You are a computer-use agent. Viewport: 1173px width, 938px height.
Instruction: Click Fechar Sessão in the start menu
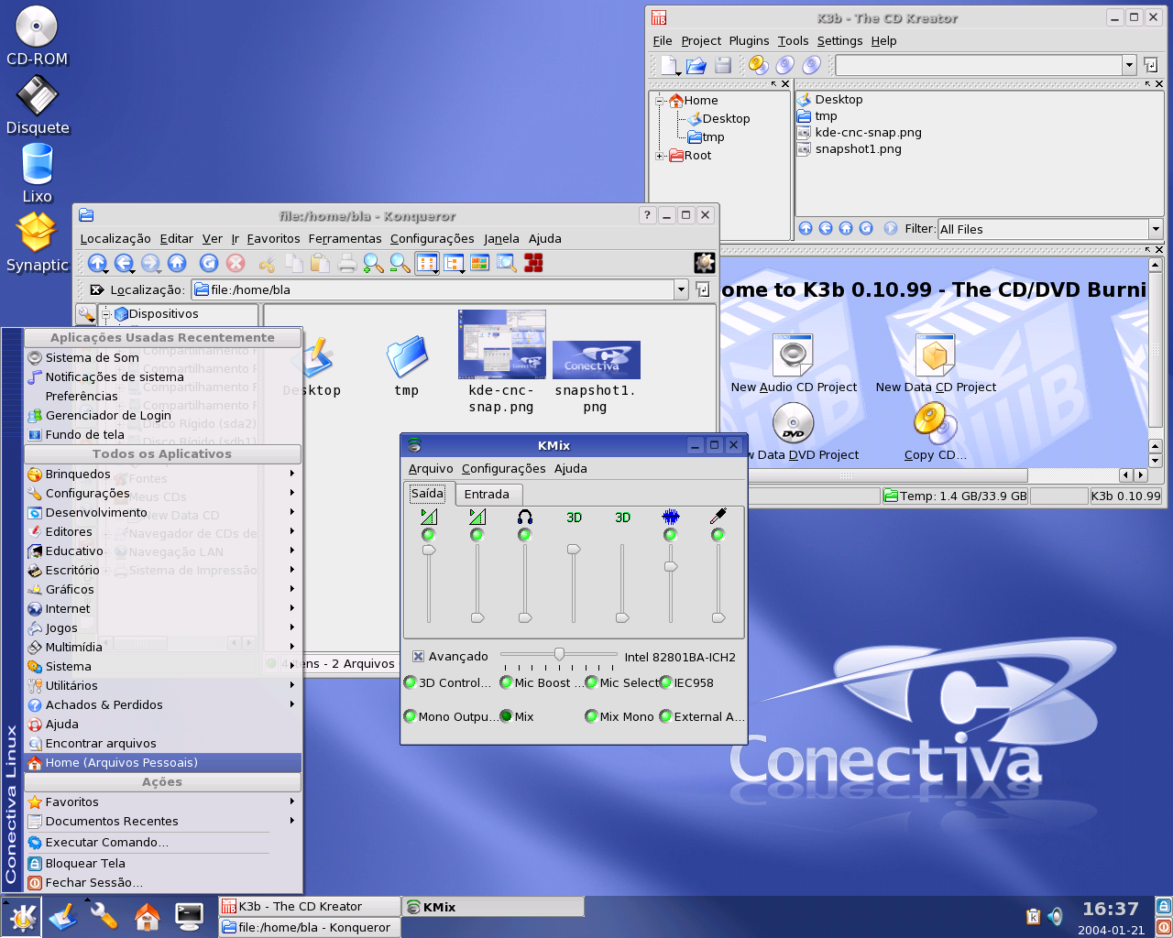[x=93, y=883]
